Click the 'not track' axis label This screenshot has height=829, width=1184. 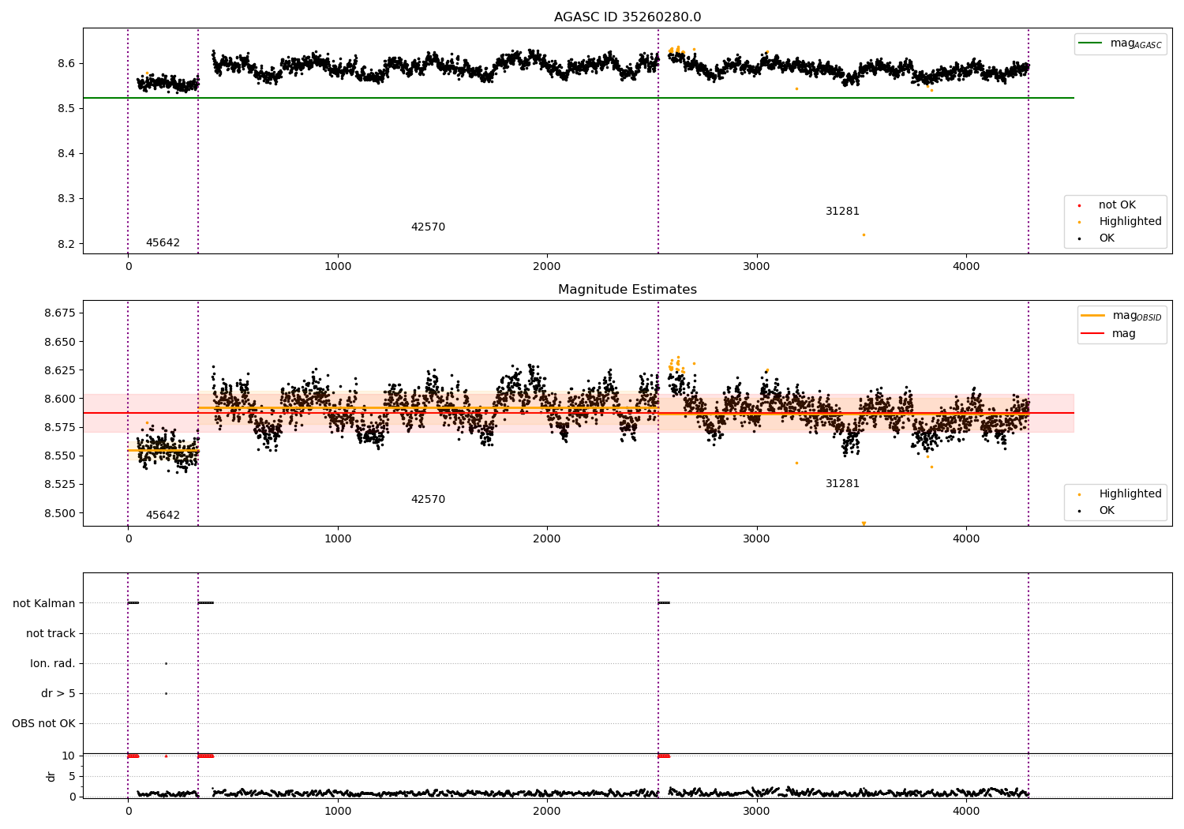[51, 633]
